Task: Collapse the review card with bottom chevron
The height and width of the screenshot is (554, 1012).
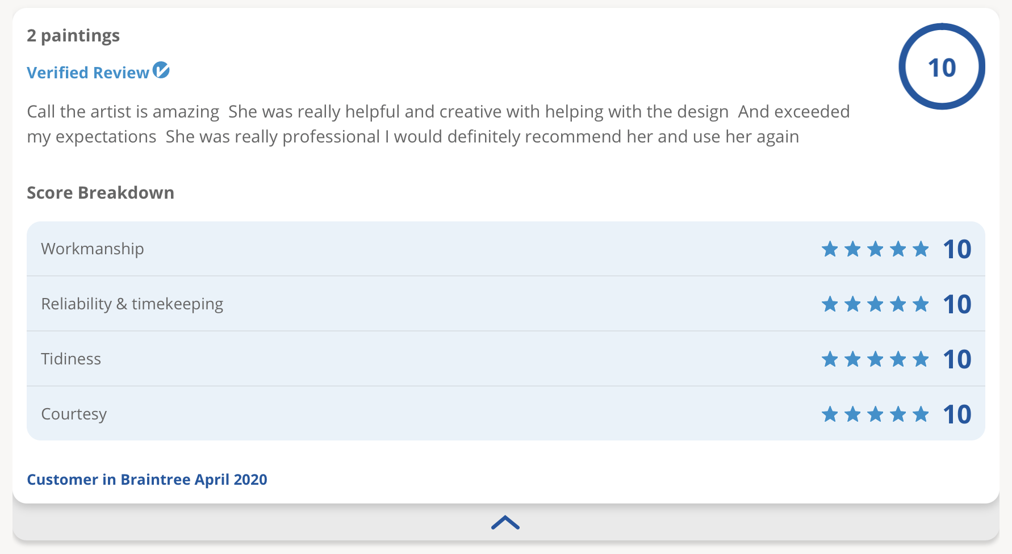Action: pos(505,522)
